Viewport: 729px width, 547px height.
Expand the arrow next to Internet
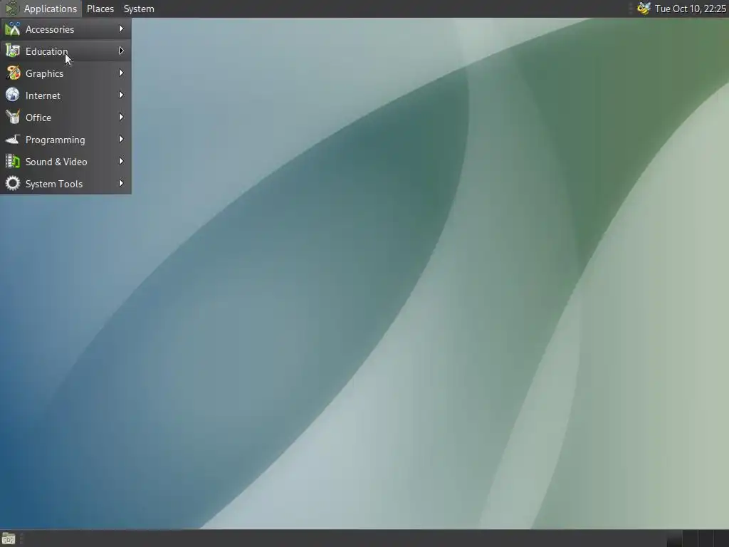[x=121, y=95]
